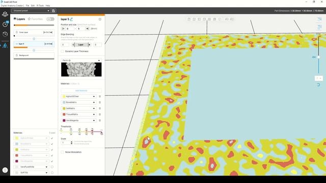Click the right edge blending arrow handle
This screenshot has height=183, width=326.
point(89,45)
